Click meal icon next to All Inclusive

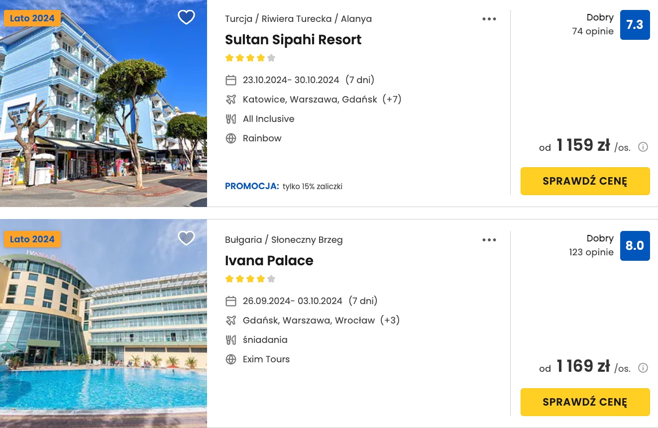[x=231, y=119]
